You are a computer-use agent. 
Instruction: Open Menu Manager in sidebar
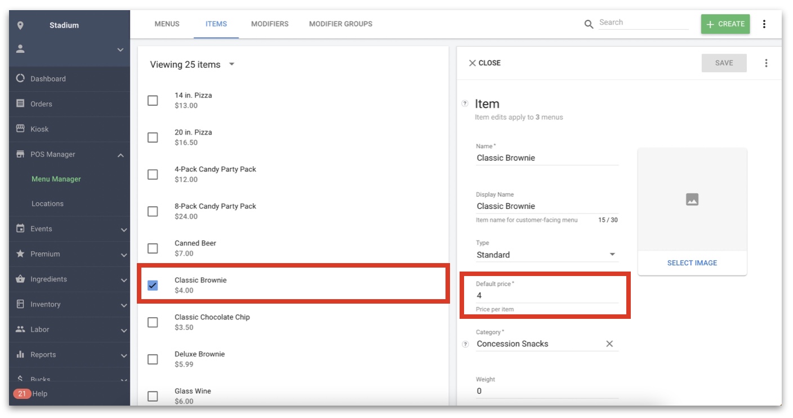pos(56,179)
